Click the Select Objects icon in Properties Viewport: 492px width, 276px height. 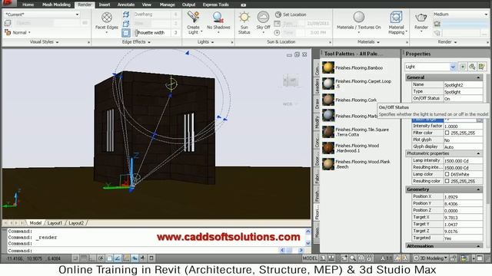tap(472, 67)
